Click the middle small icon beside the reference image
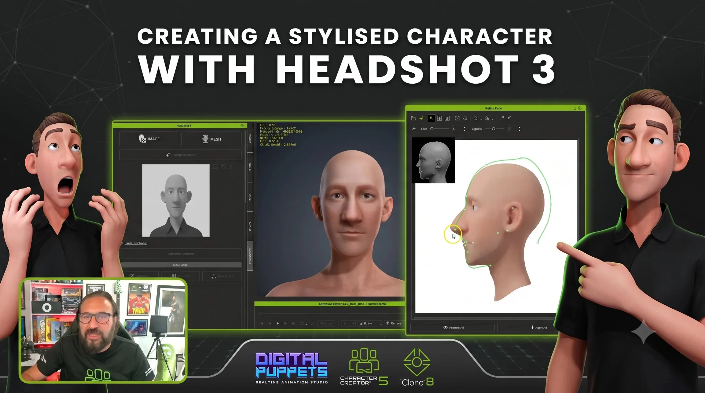705x393 pixels. tap(223, 167)
